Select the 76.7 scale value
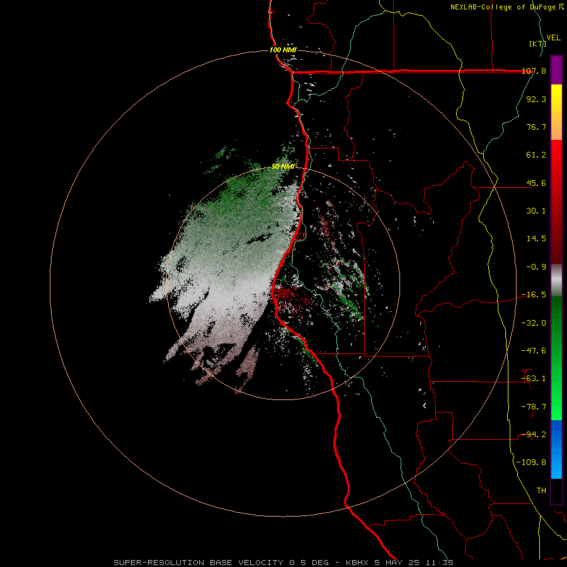This screenshot has width=567, height=567. point(536,127)
